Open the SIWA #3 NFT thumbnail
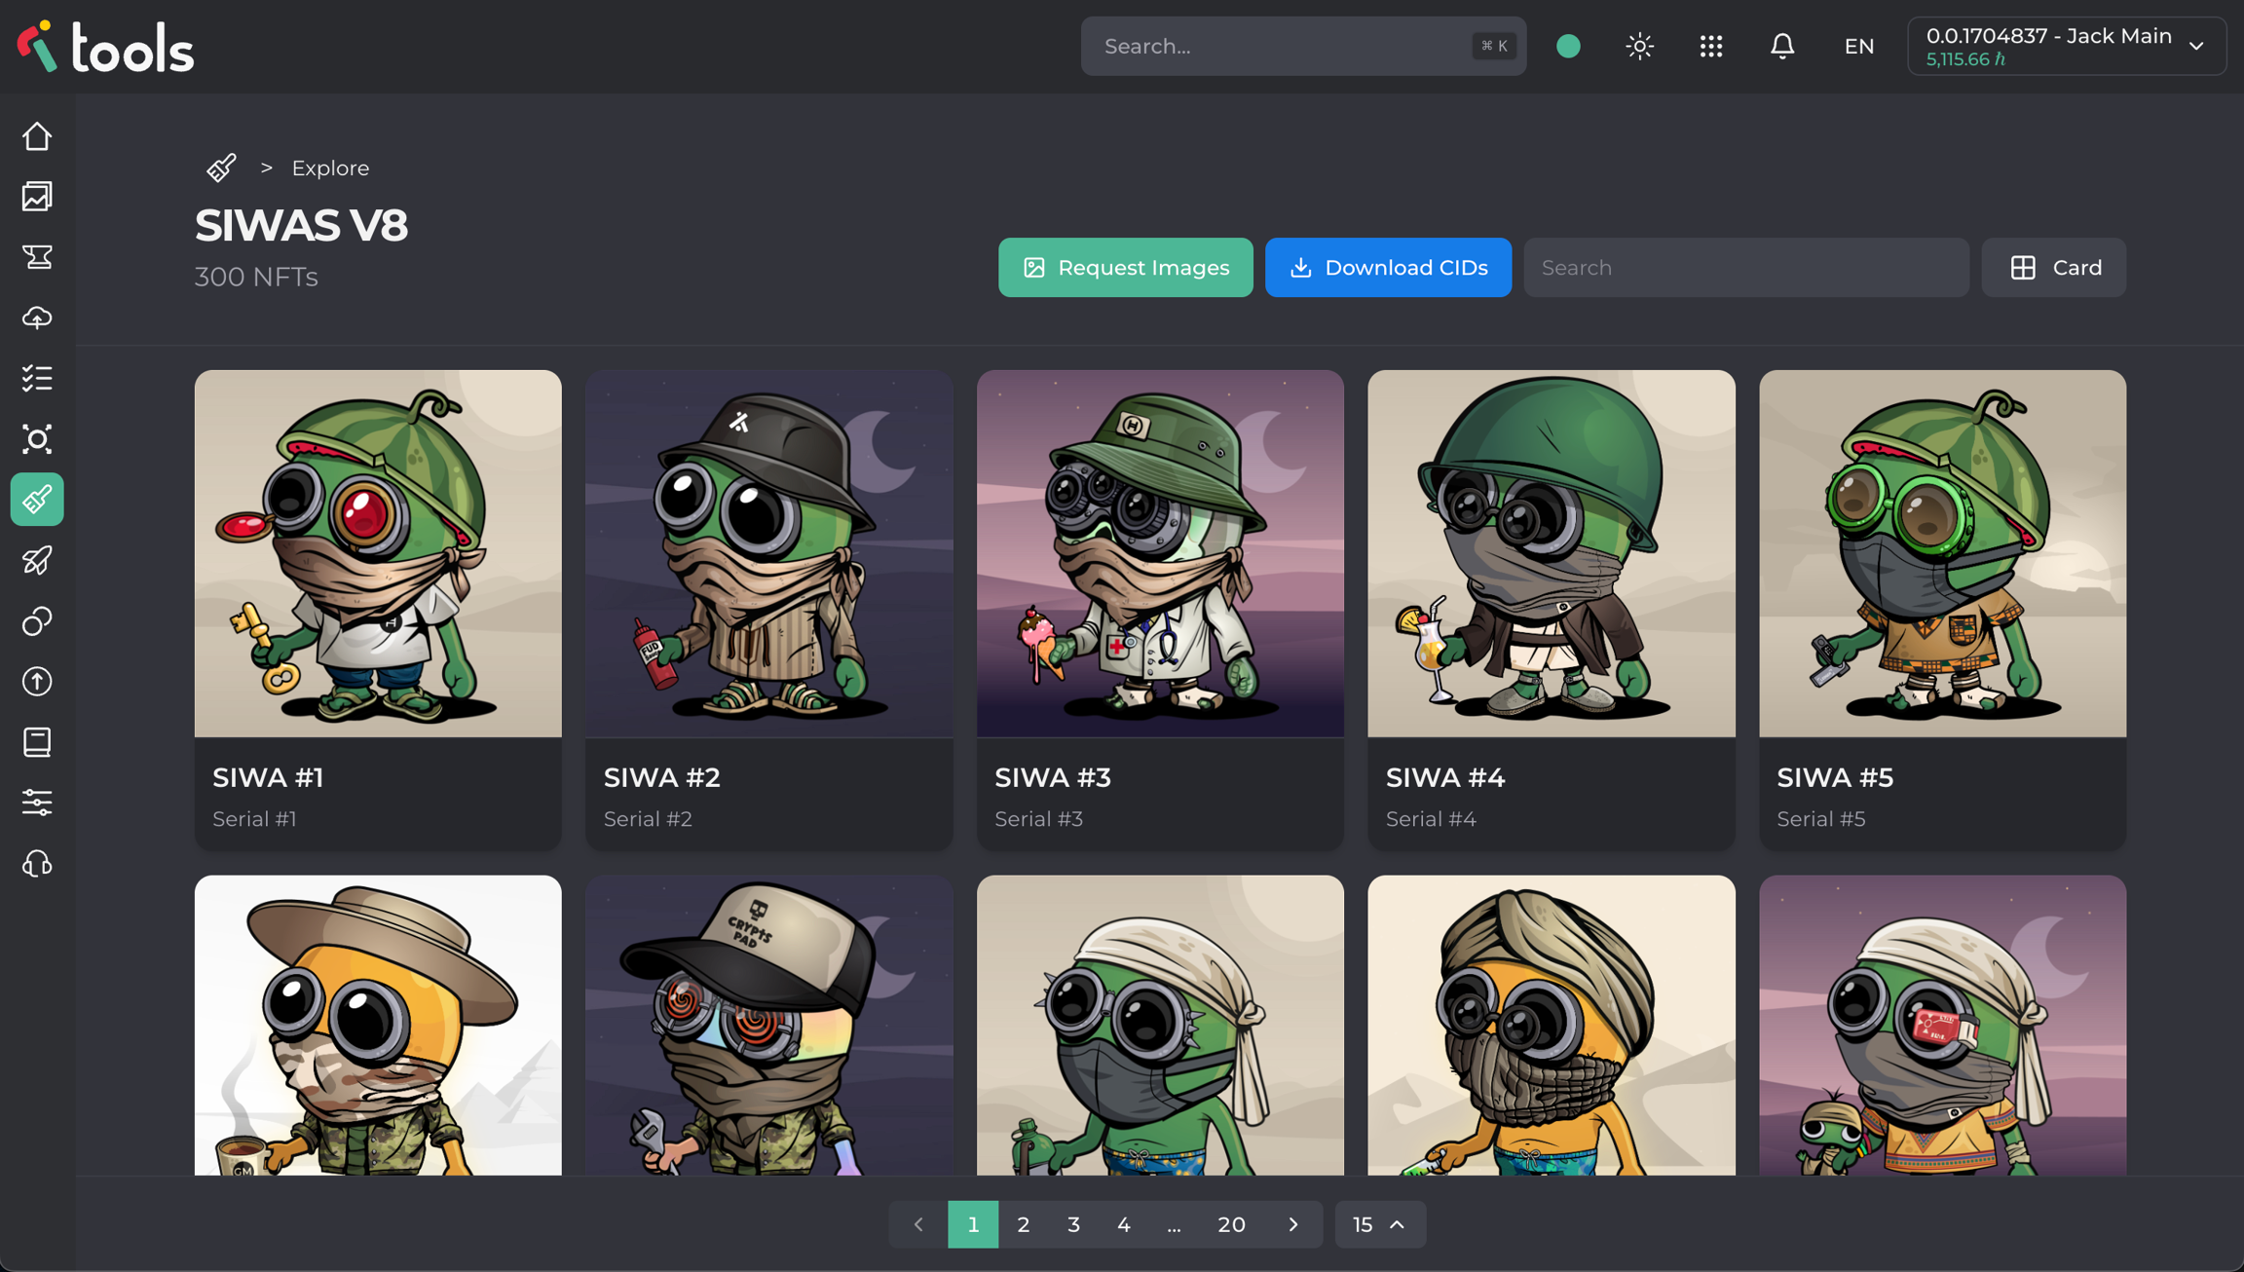The image size is (2244, 1272). (x=1159, y=553)
